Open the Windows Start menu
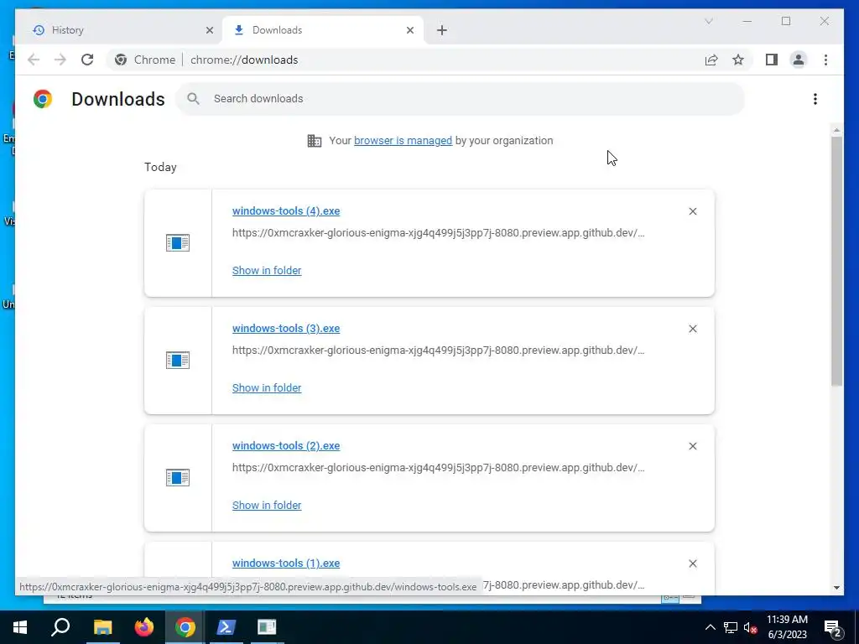The height and width of the screenshot is (644, 859). point(20,627)
